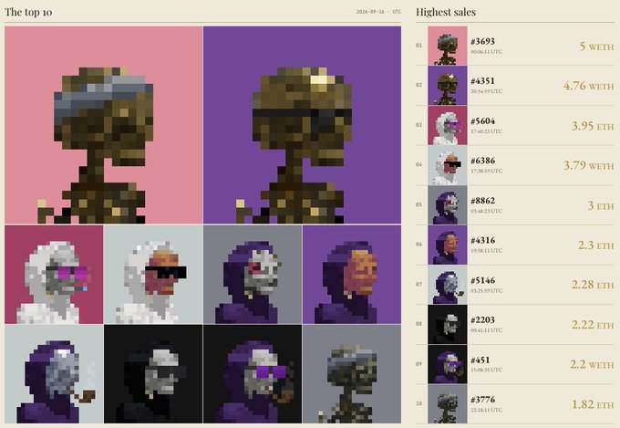The height and width of the screenshot is (428, 620).
Task: Click the 3 ETH sale price
Action: (601, 206)
